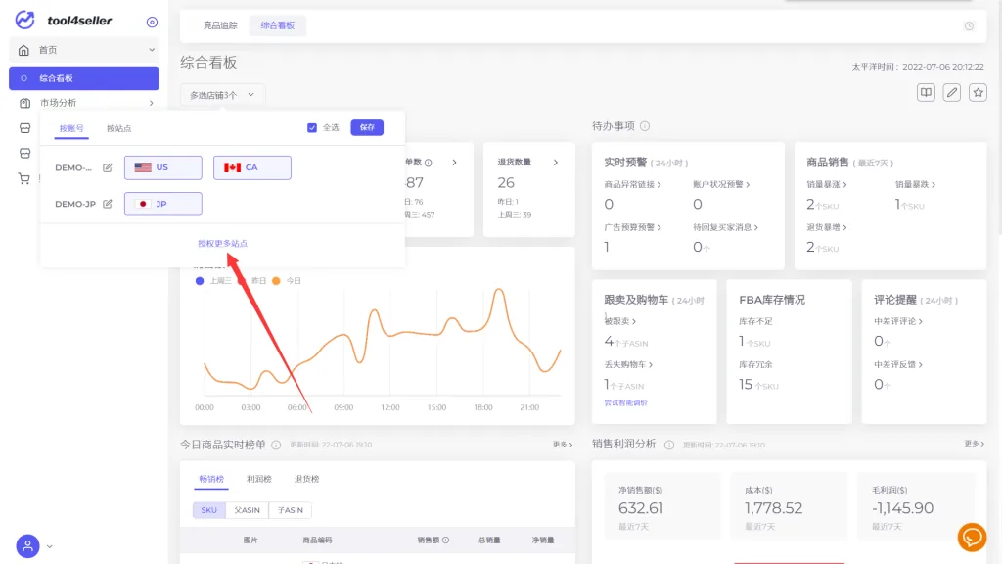
Task: Click the 尝试智能调价 link
Action: coord(625,402)
